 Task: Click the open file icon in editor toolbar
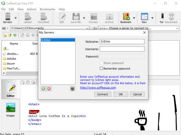28,83
